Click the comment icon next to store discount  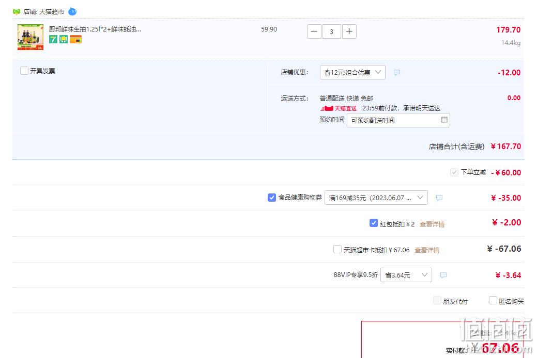pyautogui.click(x=396, y=73)
